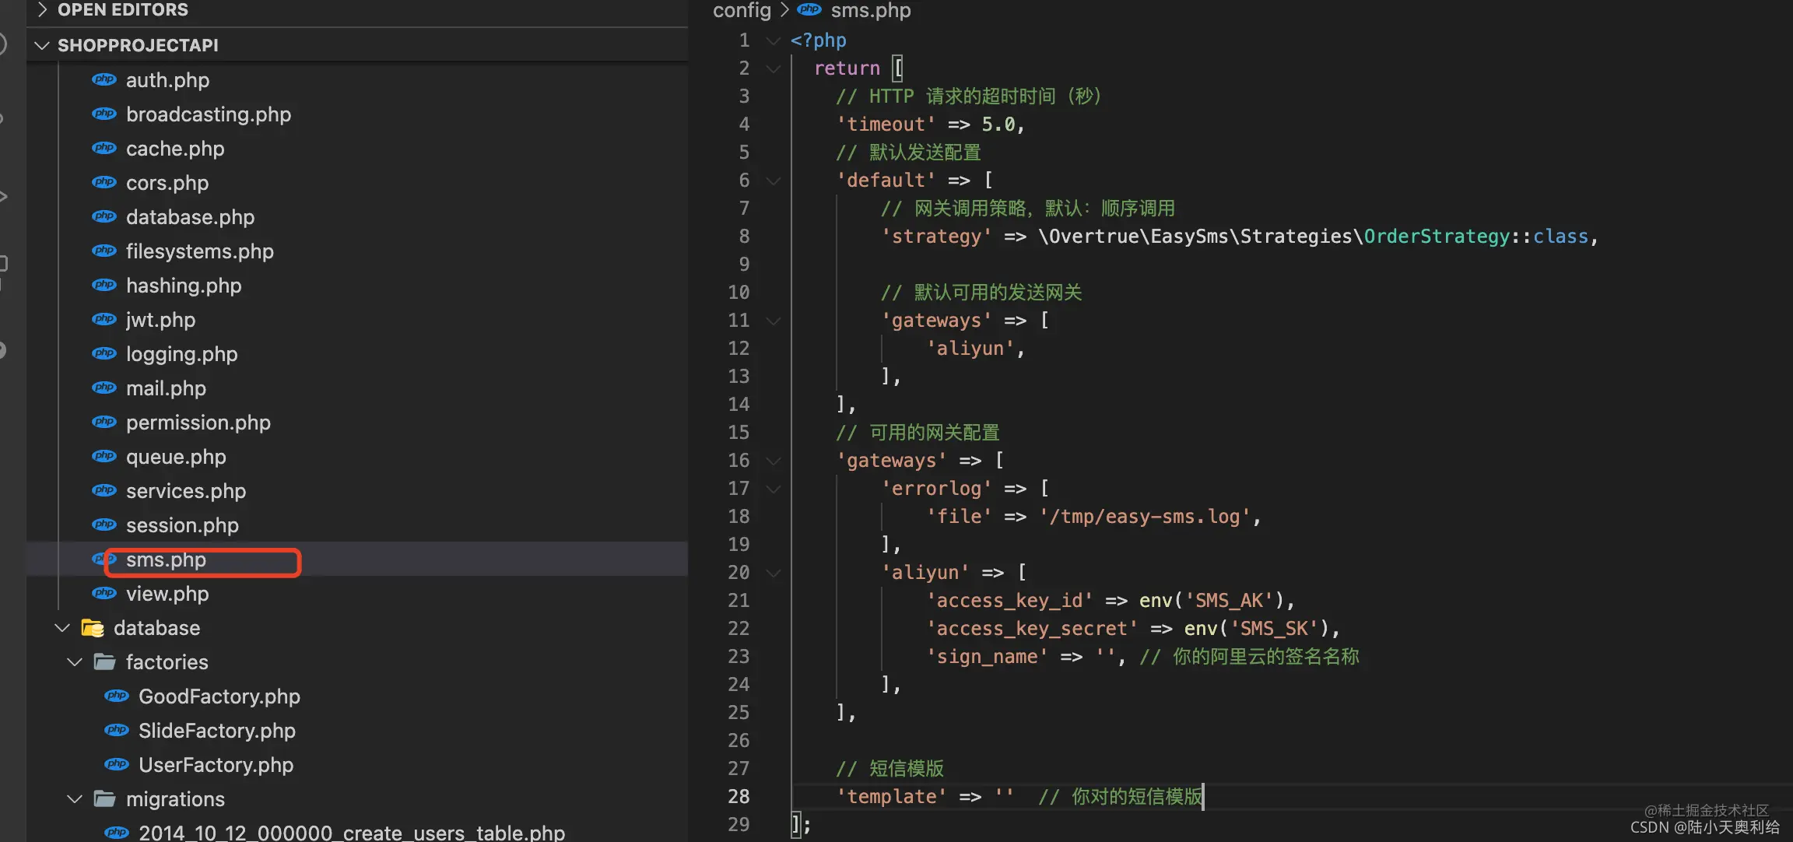Click the PHP icon beside mail.php
Image resolution: width=1793 pixels, height=842 pixels.
click(x=104, y=388)
